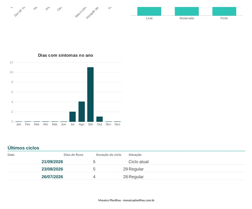Click the y-axis value 8
This screenshot has height=209, width=252.
click(x=12, y=82)
